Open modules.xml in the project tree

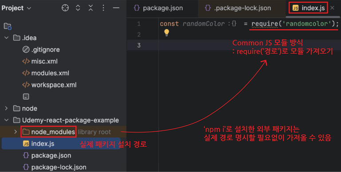pyautogui.click(x=50, y=73)
